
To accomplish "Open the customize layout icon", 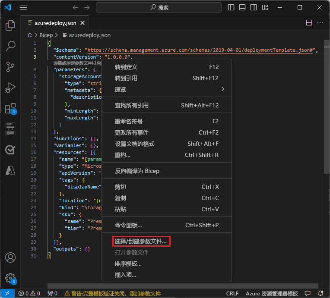I will pyautogui.click(x=265, y=8).
